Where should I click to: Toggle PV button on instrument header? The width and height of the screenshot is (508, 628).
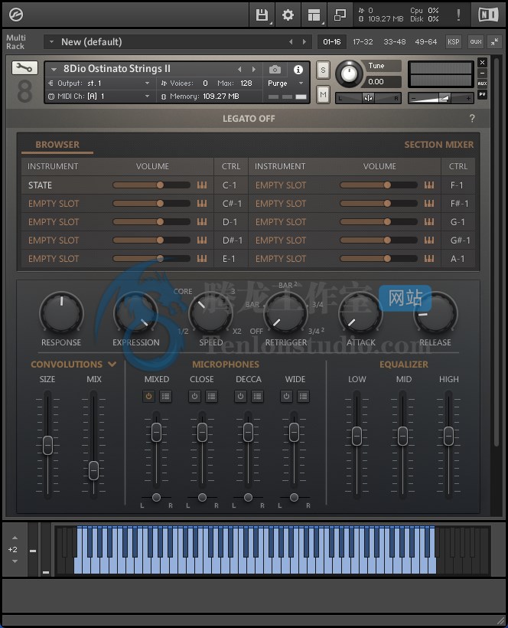[x=483, y=94]
